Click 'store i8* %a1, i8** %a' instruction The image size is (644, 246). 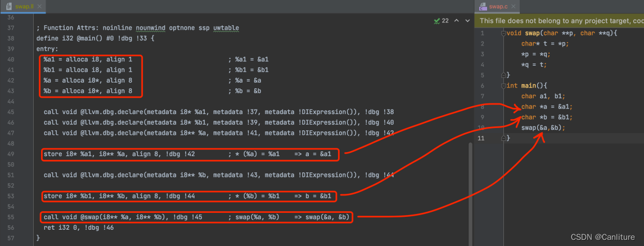coord(119,154)
